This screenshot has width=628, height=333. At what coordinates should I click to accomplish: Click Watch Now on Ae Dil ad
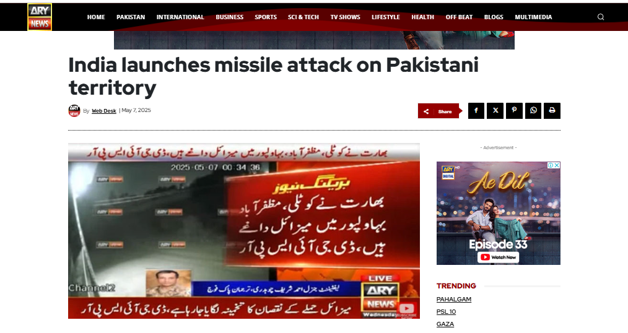(498, 257)
